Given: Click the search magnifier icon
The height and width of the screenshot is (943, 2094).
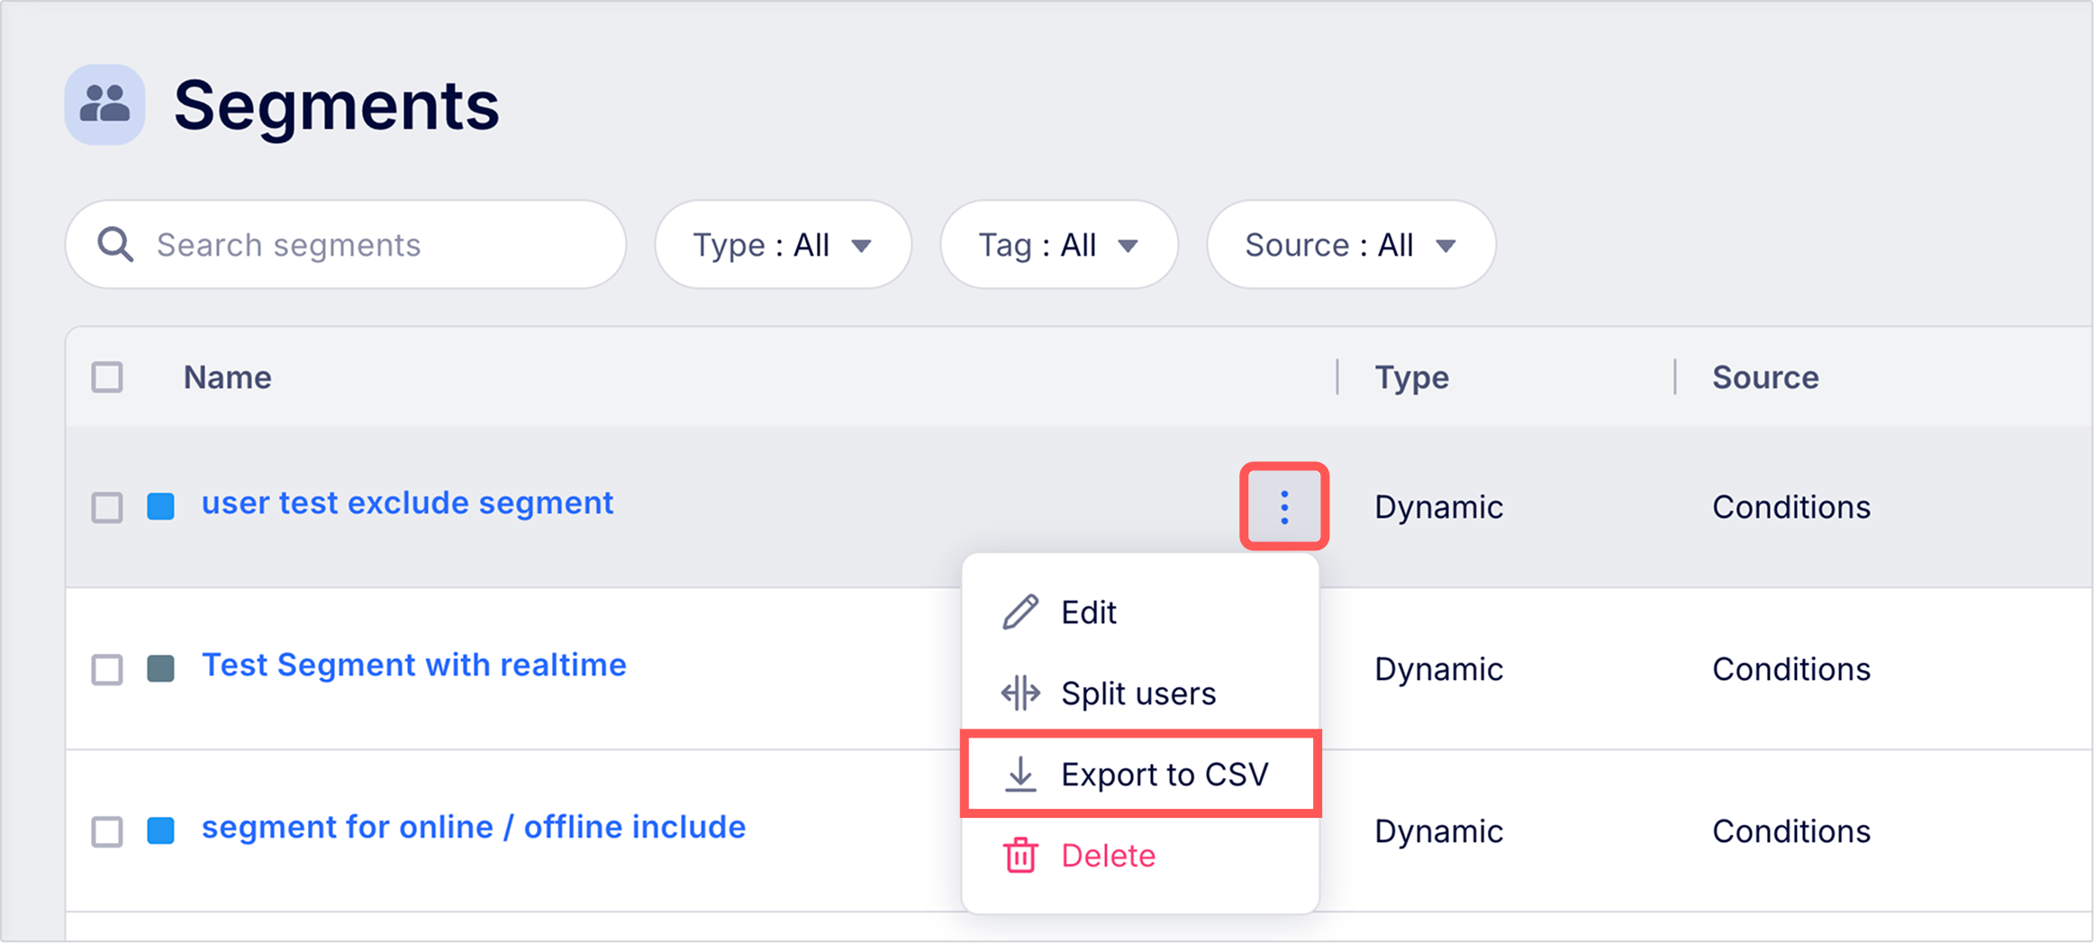Looking at the screenshot, I should (x=115, y=244).
